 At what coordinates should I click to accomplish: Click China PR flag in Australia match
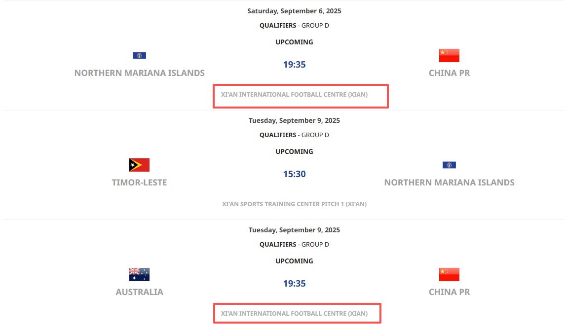[449, 274]
